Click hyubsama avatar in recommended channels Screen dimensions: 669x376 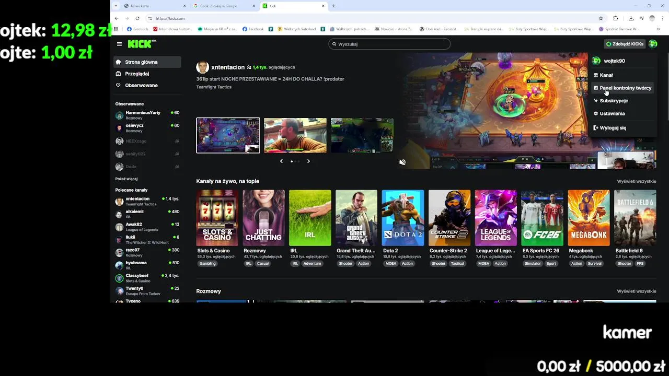(119, 265)
